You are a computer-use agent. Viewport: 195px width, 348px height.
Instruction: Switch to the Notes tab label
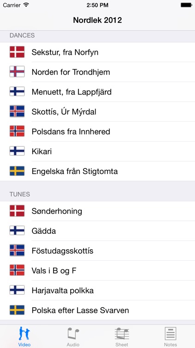click(171, 344)
